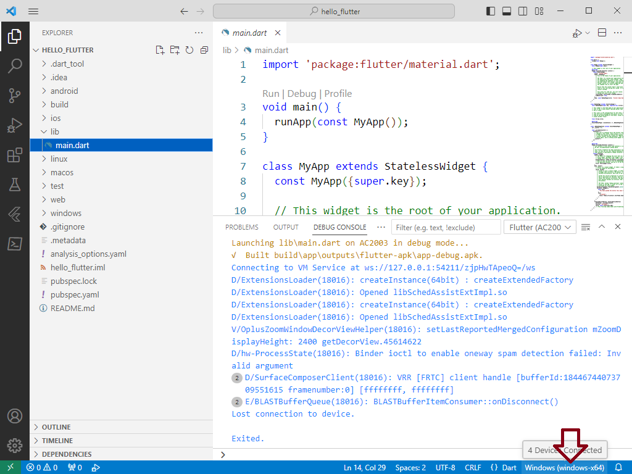The image size is (632, 474).
Task: Open the Flutter (AC200 debug session dropdown
Action: click(539, 227)
